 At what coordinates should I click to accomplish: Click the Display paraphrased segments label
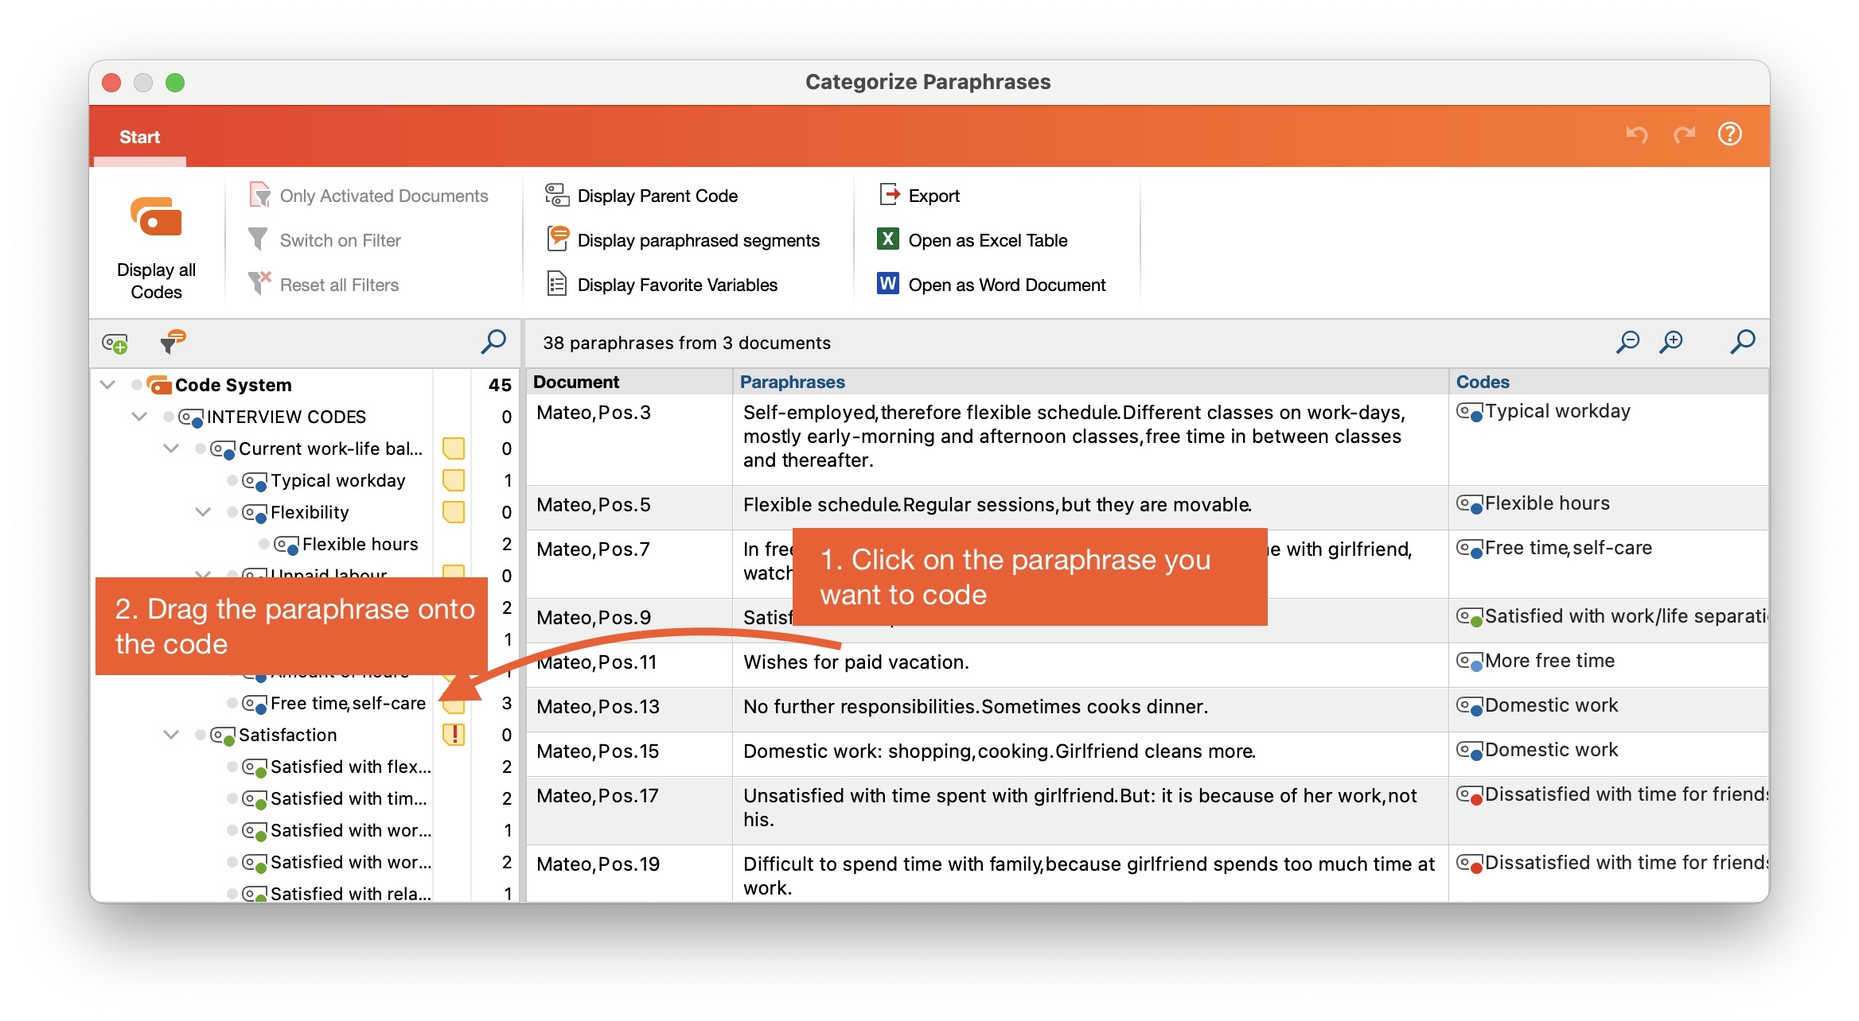click(x=699, y=240)
